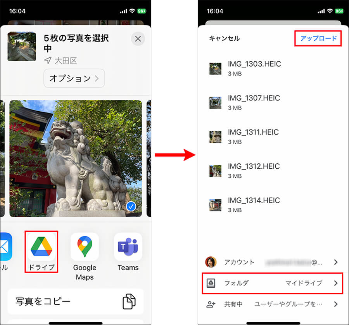Tap the IMG_1314.HEIC file entry
This screenshot has width=349, height=325.
pyautogui.click(x=254, y=205)
